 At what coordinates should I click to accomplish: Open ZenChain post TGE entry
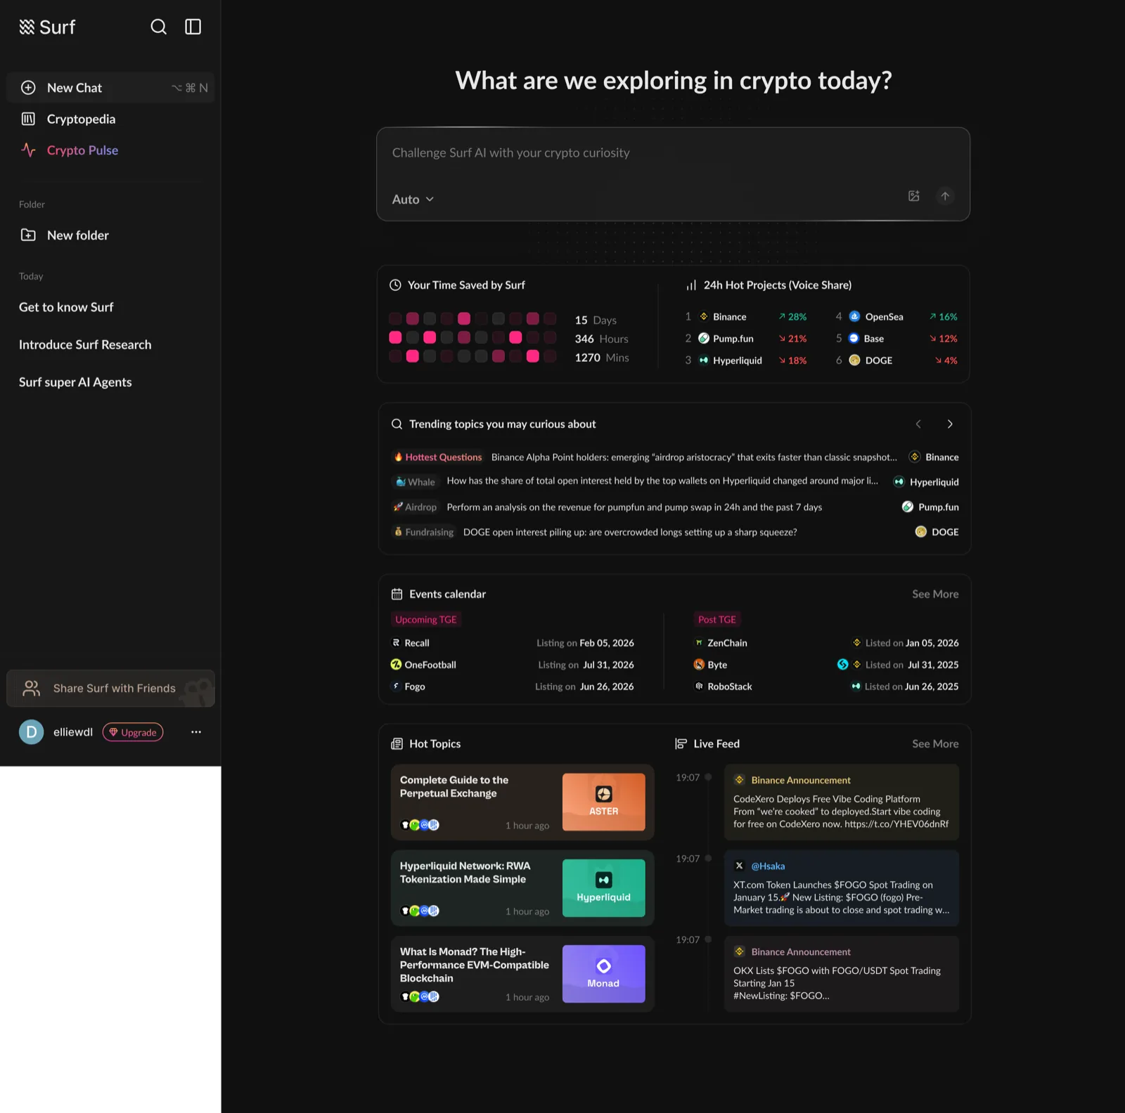point(826,643)
